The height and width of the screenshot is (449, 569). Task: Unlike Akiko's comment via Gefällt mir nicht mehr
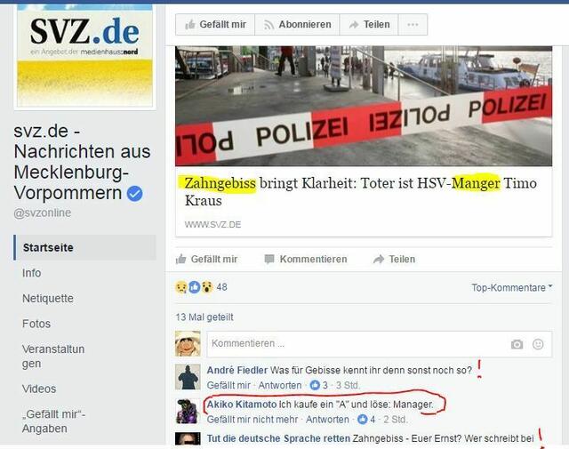(x=252, y=420)
